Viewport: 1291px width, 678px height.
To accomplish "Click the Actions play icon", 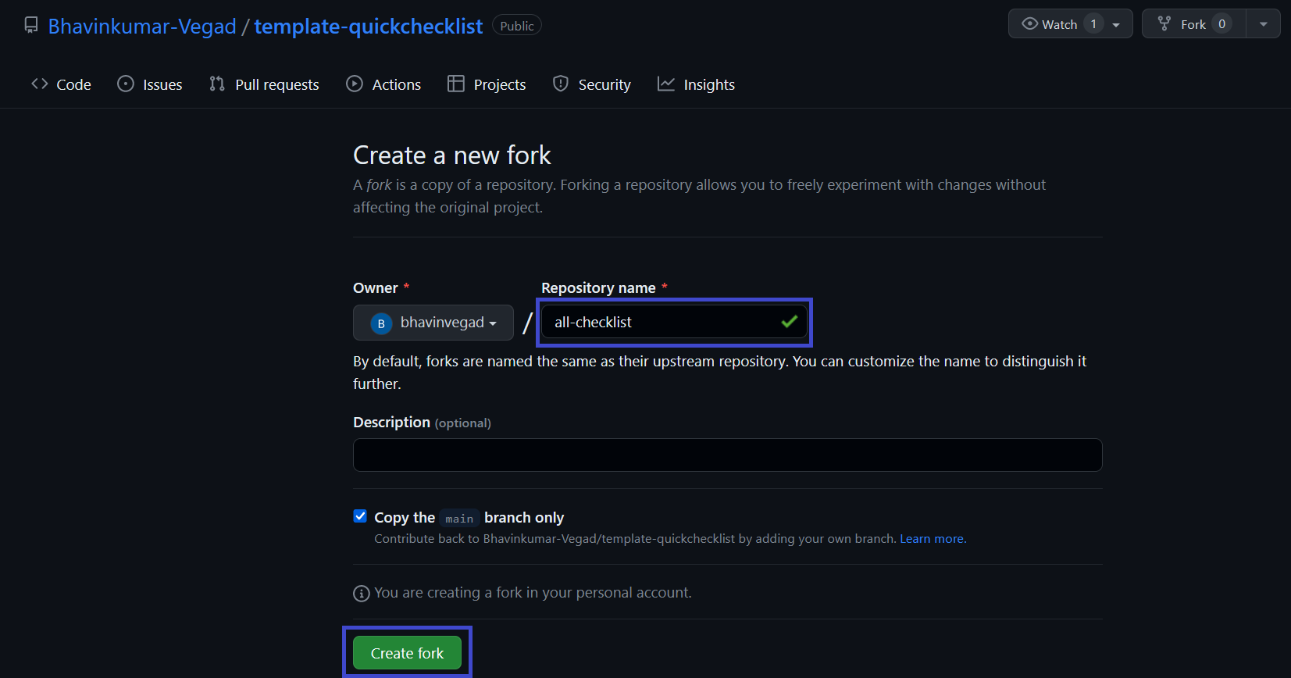I will (355, 84).
